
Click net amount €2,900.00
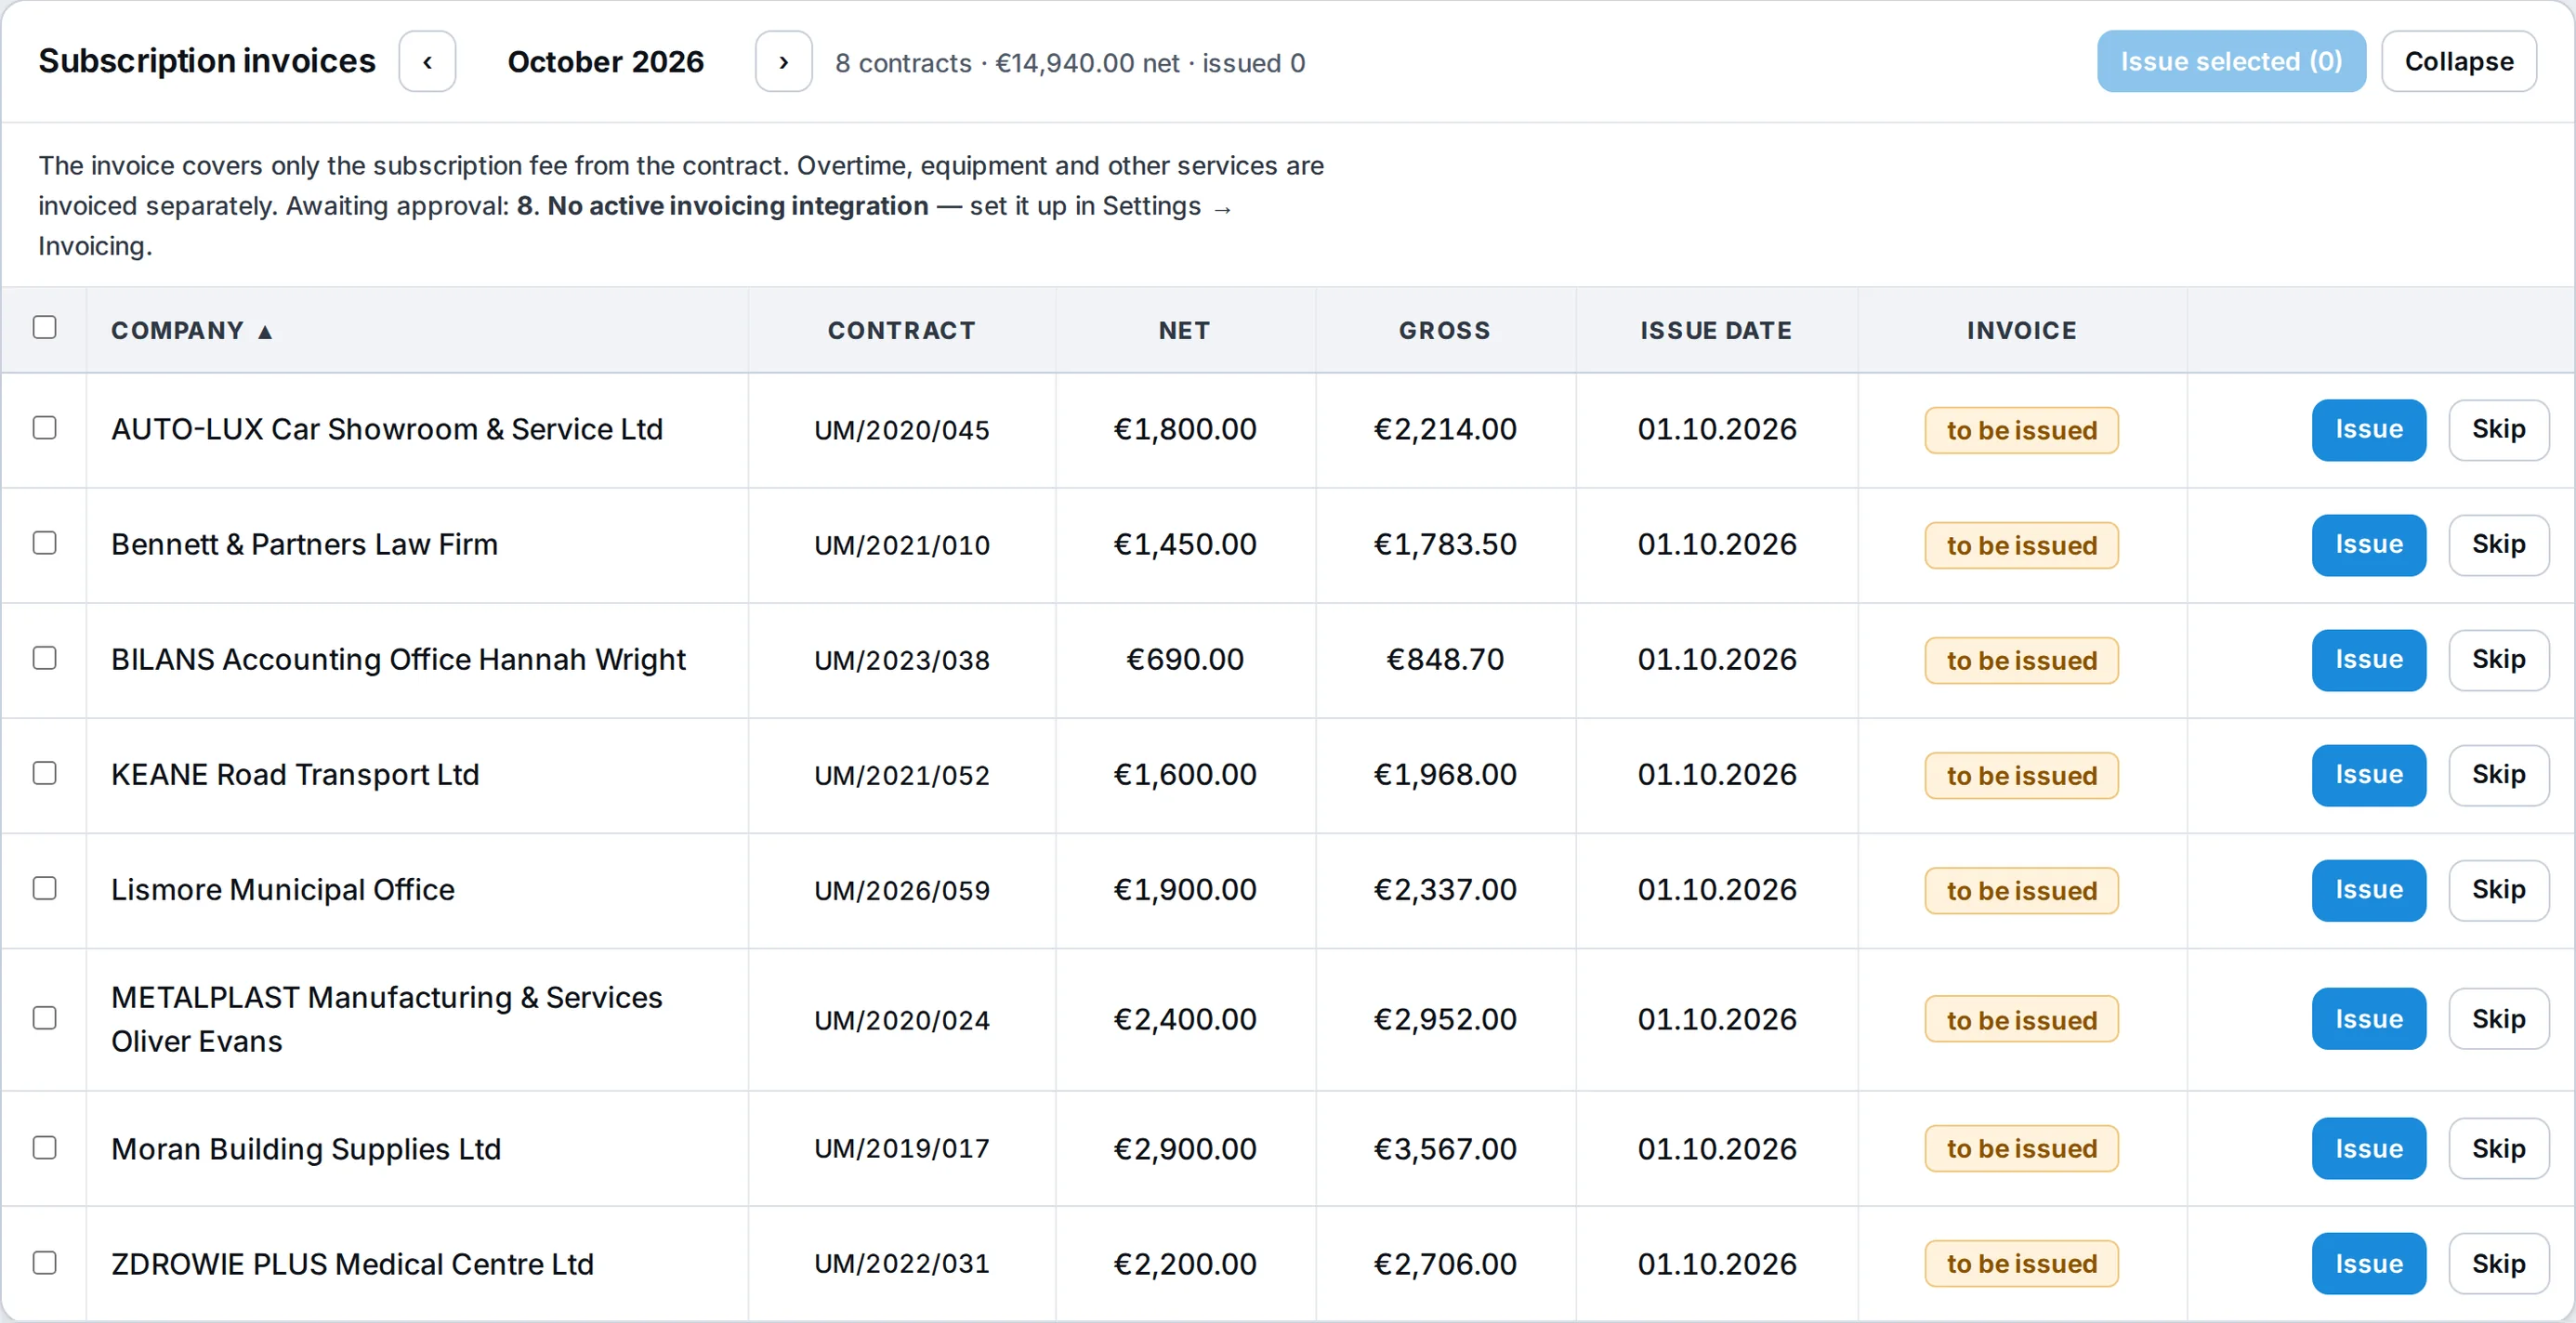point(1184,1148)
